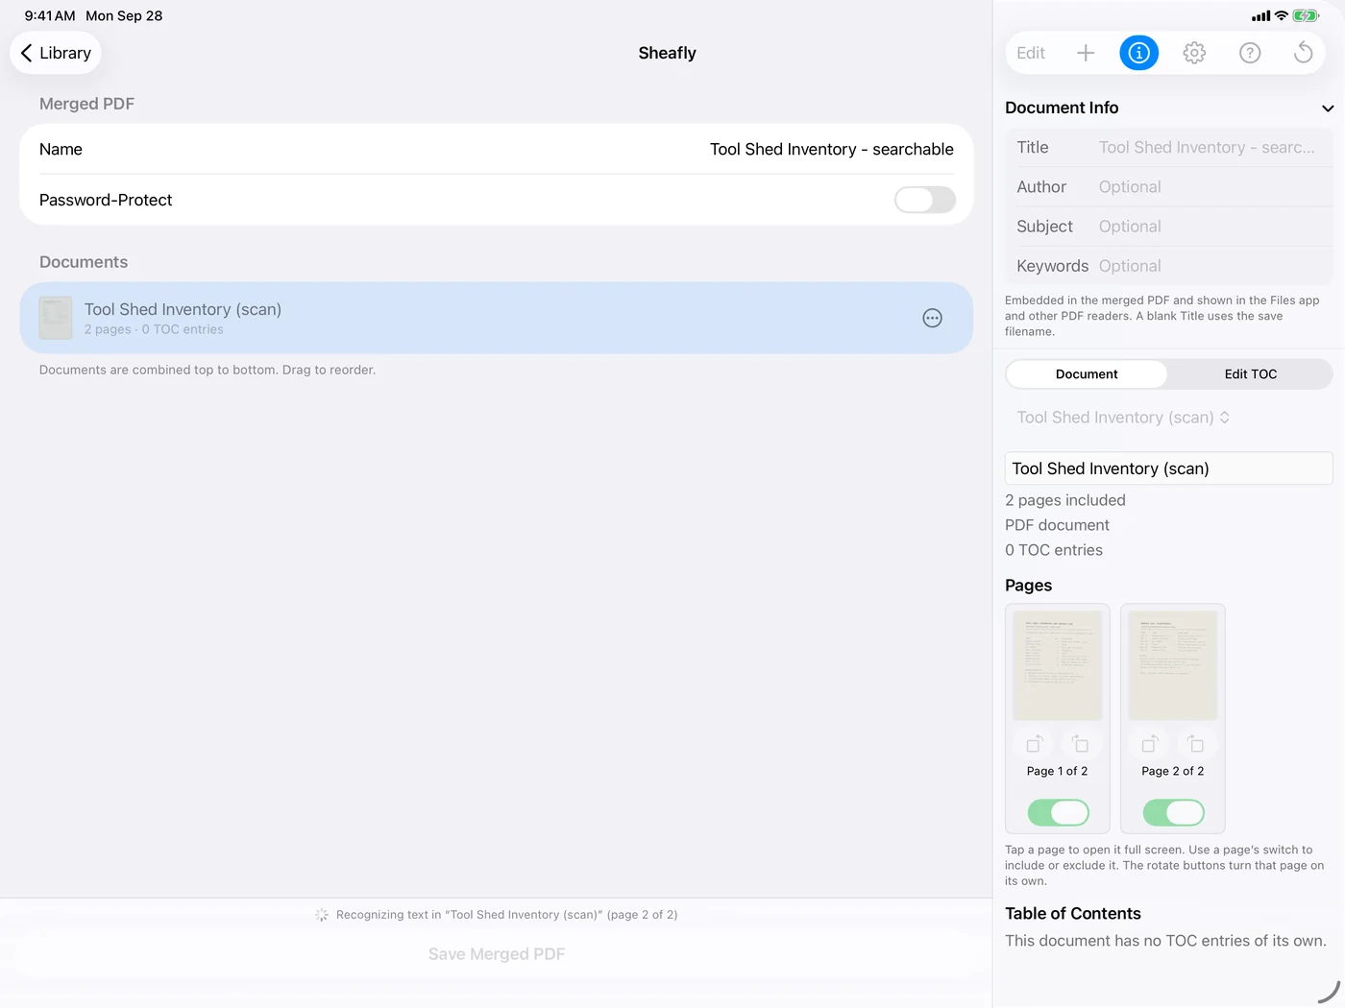
Task: Rotate Page 2 of 2 clockwise
Action: coord(1196,744)
